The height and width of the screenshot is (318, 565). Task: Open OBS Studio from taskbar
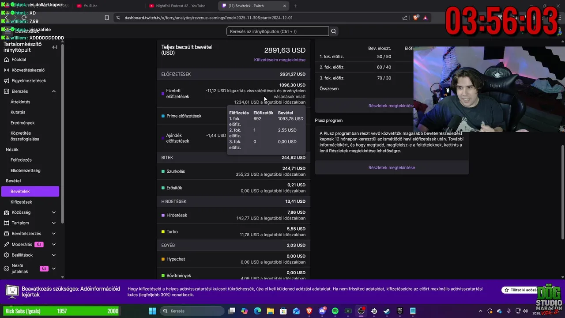[361, 311]
